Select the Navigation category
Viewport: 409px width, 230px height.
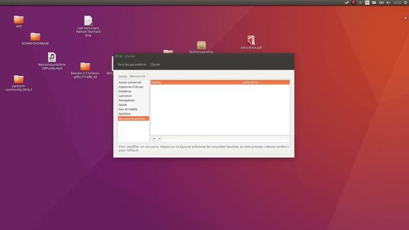(134, 100)
